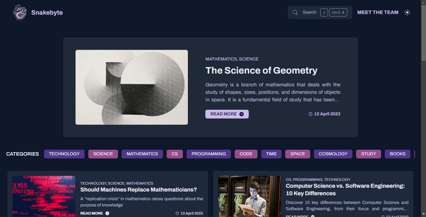Select the PROGRAMMING category chip
This screenshot has width=426, height=217.
click(x=209, y=154)
